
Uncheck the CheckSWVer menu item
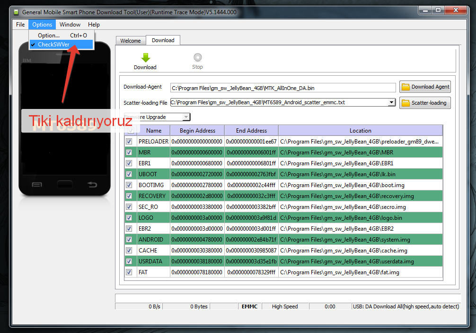tap(62, 45)
